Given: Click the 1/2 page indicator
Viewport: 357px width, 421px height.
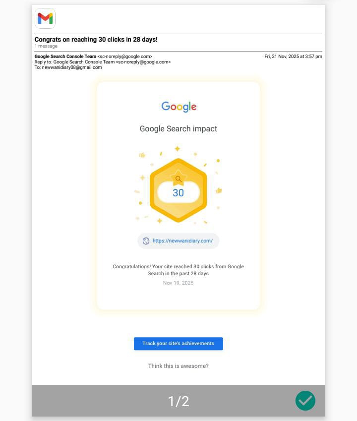Looking at the screenshot, I should [178, 401].
